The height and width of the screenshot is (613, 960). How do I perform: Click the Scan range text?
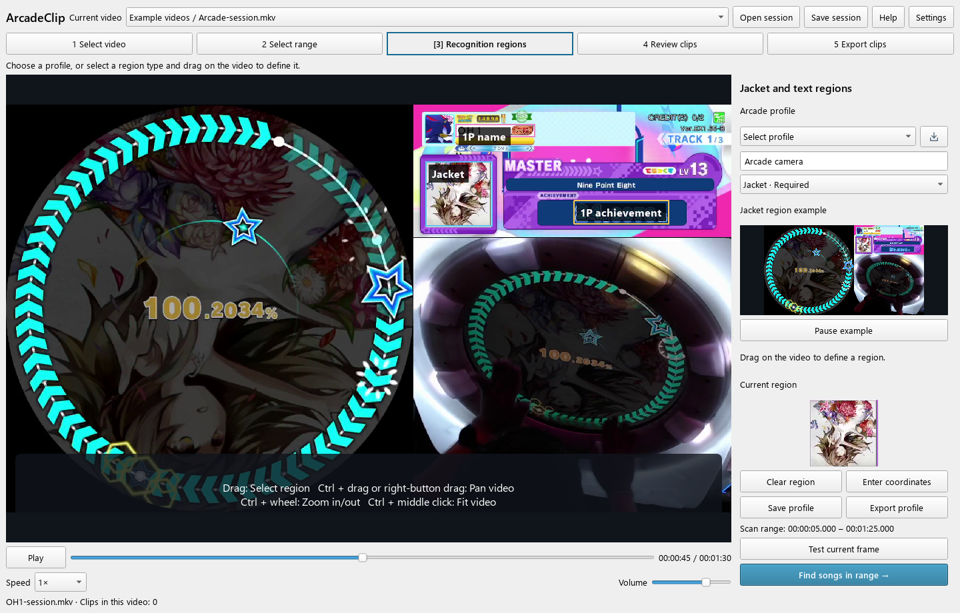pyautogui.click(x=817, y=528)
